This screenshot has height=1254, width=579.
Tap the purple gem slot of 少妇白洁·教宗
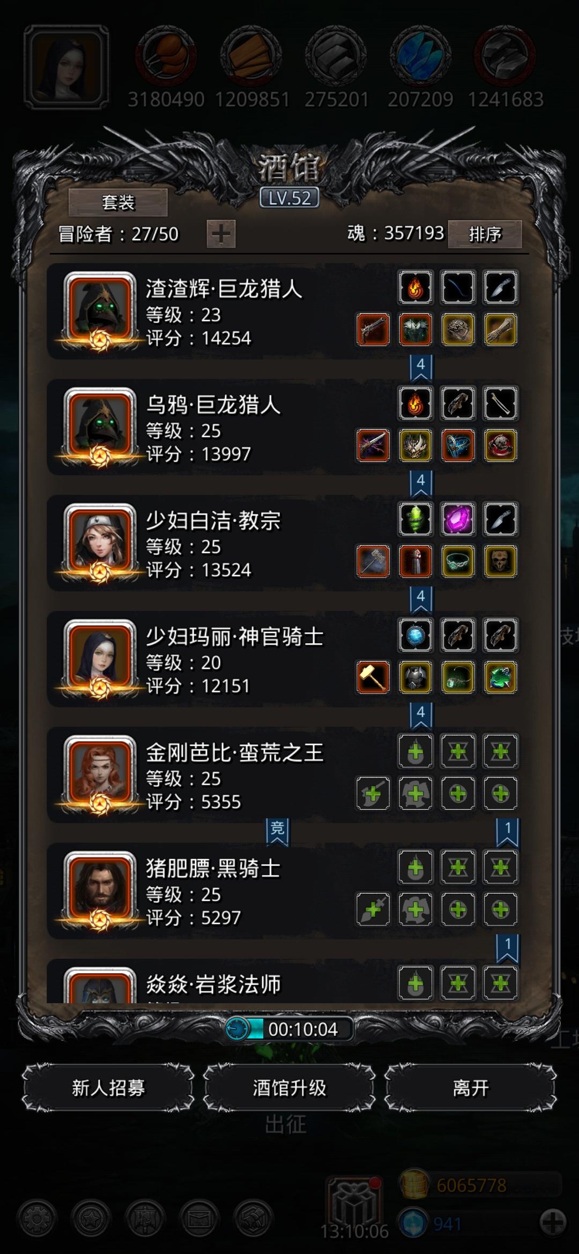pyautogui.click(x=458, y=519)
